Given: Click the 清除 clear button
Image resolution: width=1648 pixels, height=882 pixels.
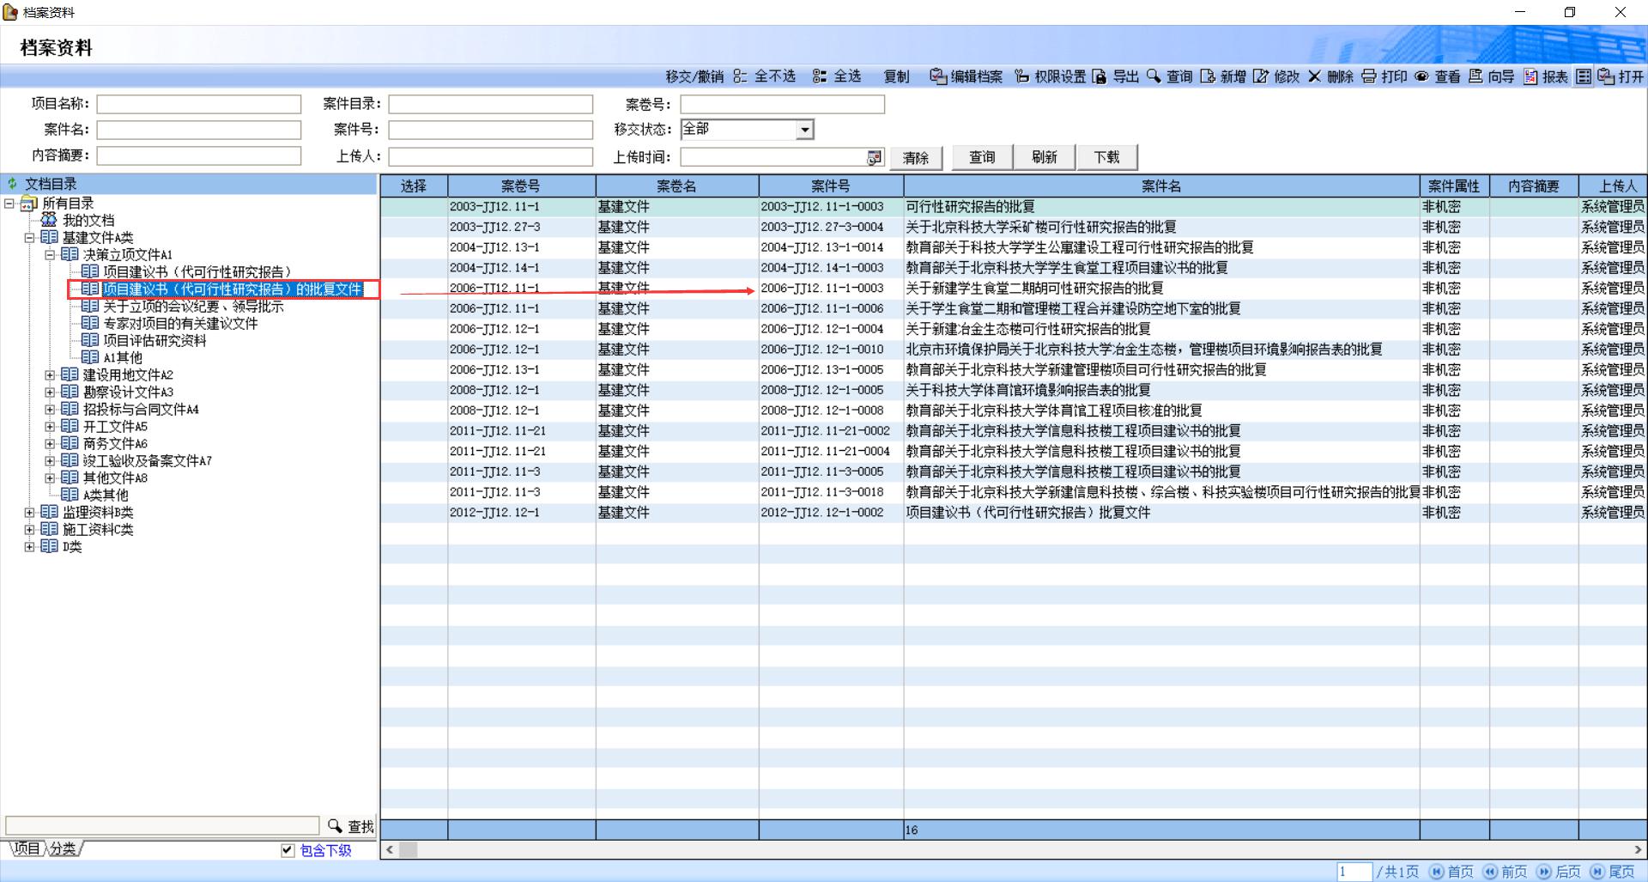Looking at the screenshot, I should coord(916,157).
